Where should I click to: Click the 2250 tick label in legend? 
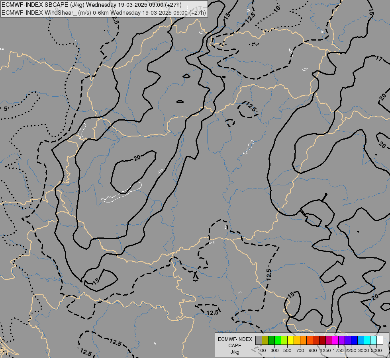point(351,350)
